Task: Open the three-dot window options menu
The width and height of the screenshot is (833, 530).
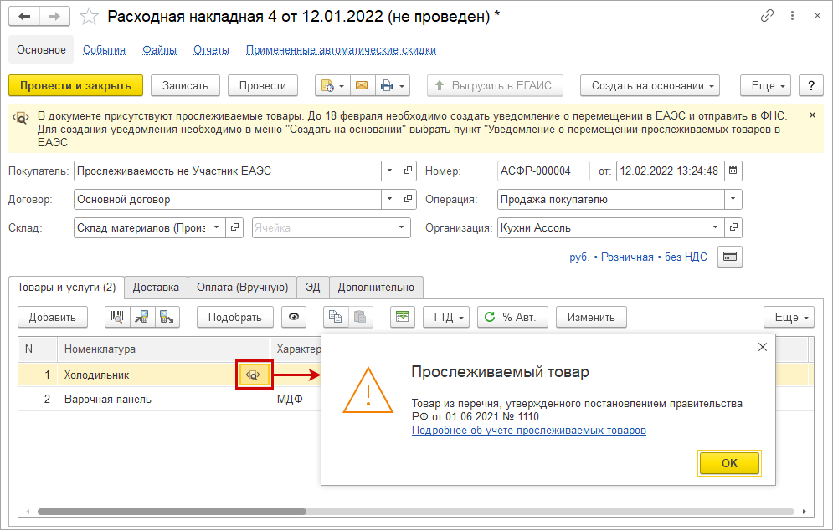Action: tap(792, 16)
